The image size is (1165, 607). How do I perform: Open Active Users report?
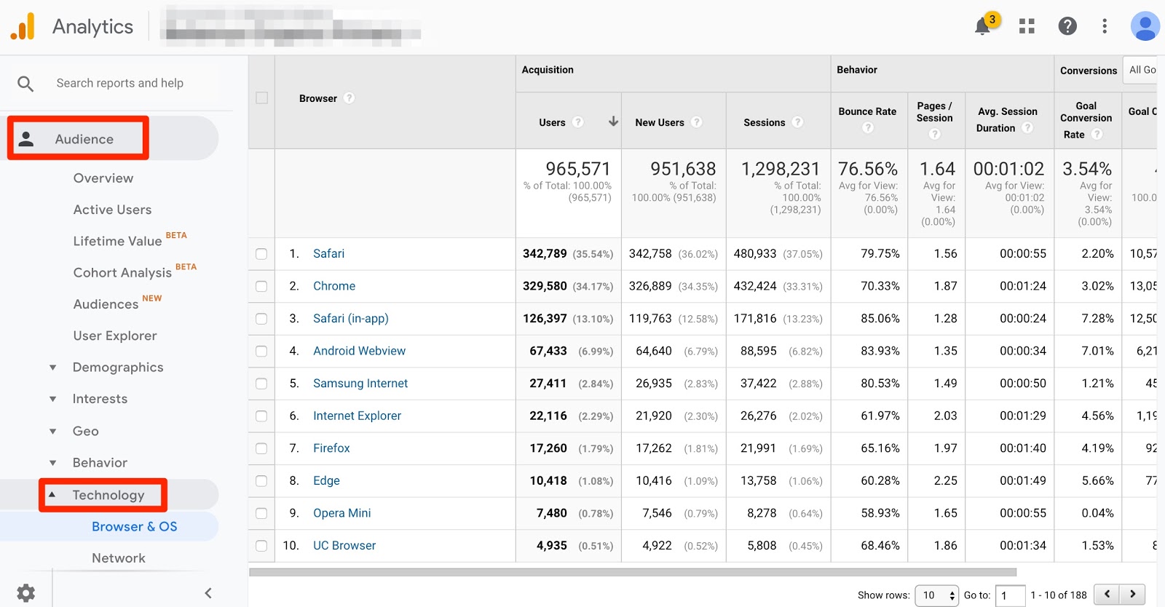coord(112,210)
